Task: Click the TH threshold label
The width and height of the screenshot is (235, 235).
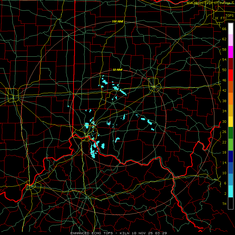Action: 224,204
